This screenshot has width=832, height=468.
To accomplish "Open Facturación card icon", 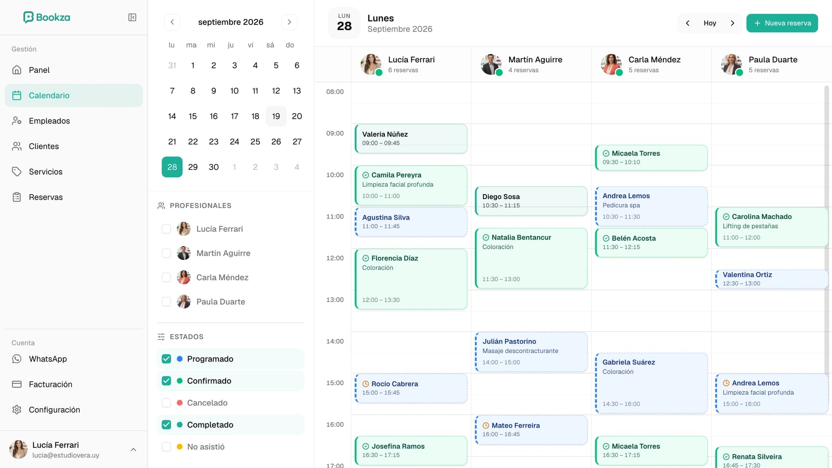I will 17,384.
